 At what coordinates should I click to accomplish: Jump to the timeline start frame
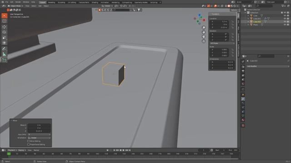(x=114, y=150)
